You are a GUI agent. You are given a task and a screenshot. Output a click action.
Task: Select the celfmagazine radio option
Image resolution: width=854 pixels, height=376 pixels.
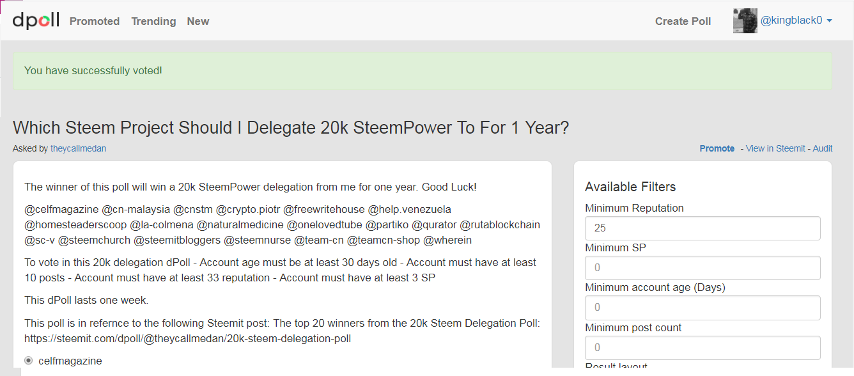[x=29, y=361]
